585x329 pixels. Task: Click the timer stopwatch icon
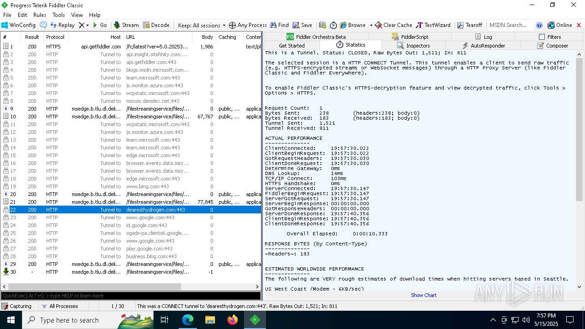333,25
